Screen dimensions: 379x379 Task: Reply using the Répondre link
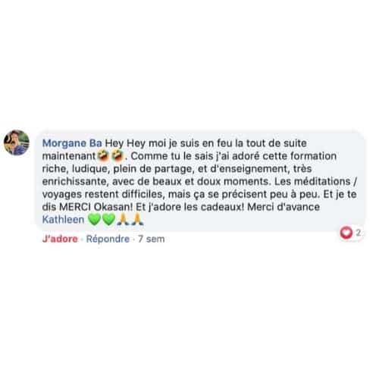coord(108,239)
